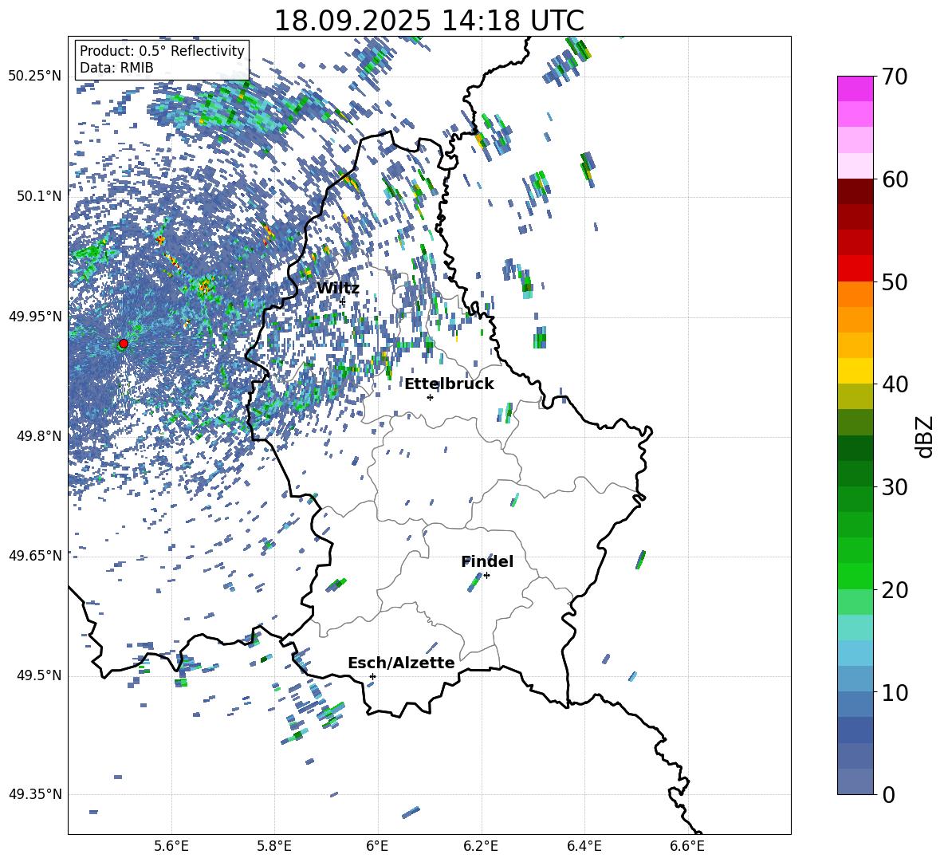Click the 49.8°N latitude label
The width and height of the screenshot is (944, 862).
38,436
